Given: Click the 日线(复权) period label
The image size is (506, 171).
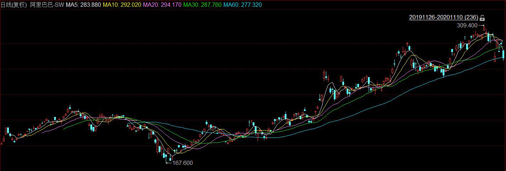Looking at the screenshot, I should pyautogui.click(x=14, y=5).
